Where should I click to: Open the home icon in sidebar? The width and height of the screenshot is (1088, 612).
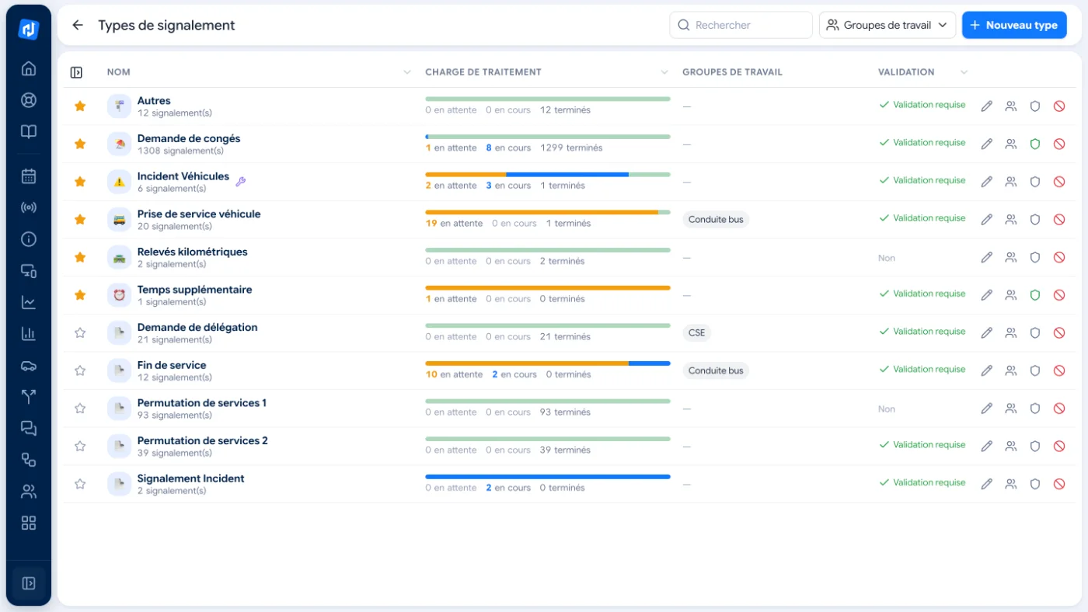tap(29, 68)
